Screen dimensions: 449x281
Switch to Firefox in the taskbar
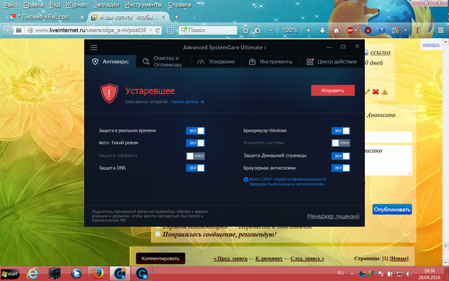pos(98,273)
